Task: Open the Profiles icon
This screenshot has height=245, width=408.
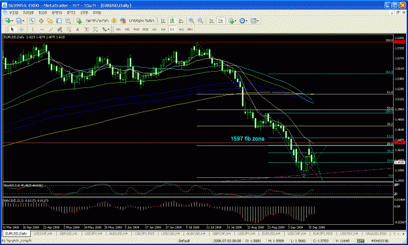Action: (19, 21)
